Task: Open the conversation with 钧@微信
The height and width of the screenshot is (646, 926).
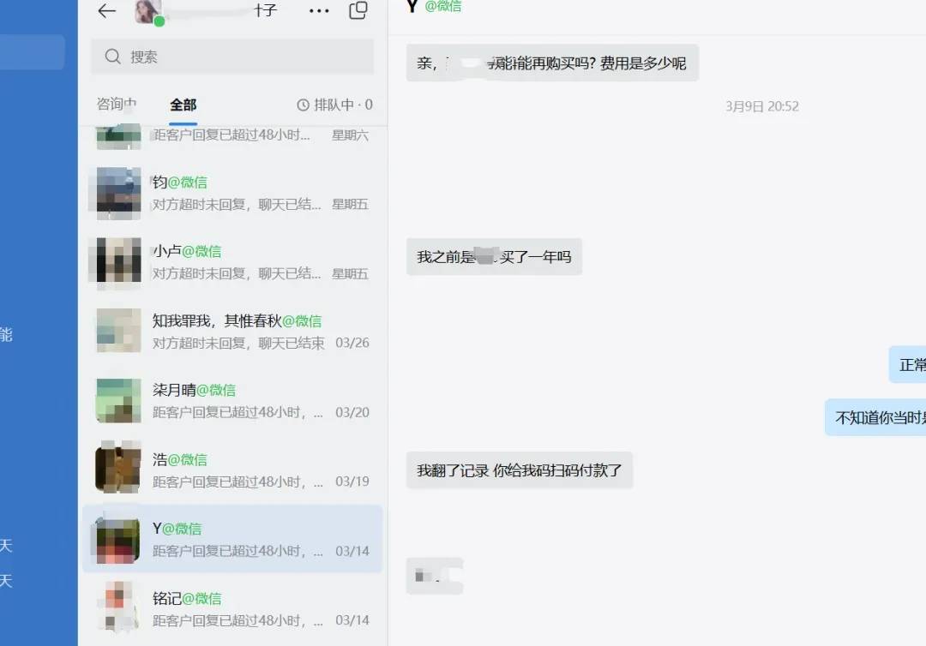Action: point(232,193)
